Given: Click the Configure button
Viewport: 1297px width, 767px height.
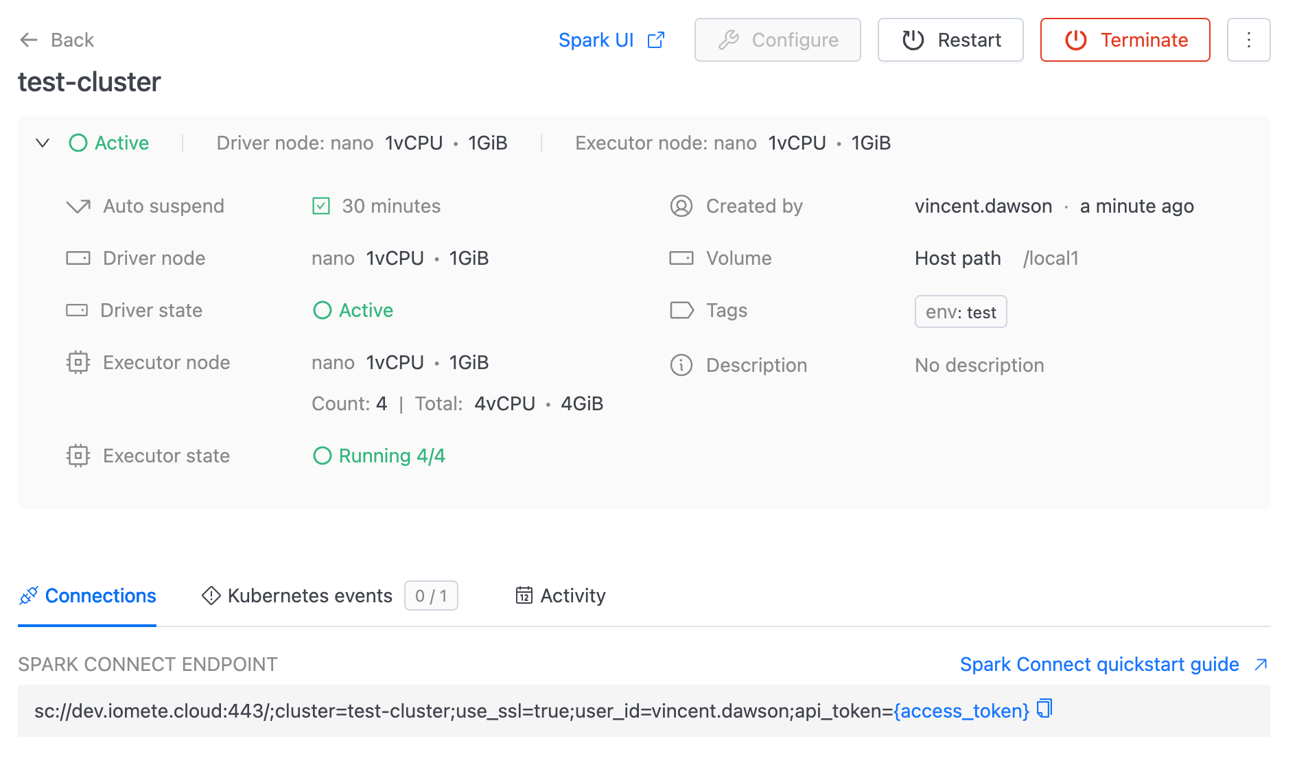Looking at the screenshot, I should pyautogui.click(x=778, y=40).
